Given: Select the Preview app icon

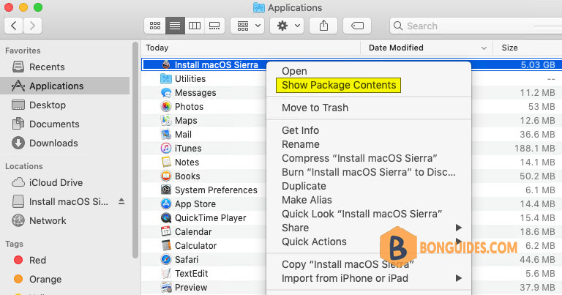Looking at the screenshot, I should pyautogui.click(x=166, y=288).
